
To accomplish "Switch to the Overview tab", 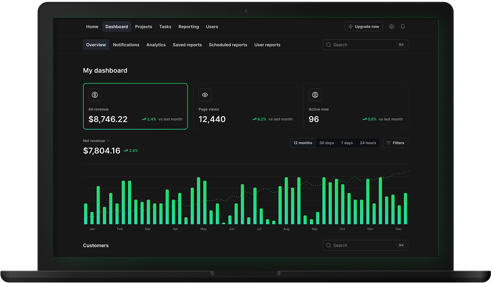I will point(96,45).
